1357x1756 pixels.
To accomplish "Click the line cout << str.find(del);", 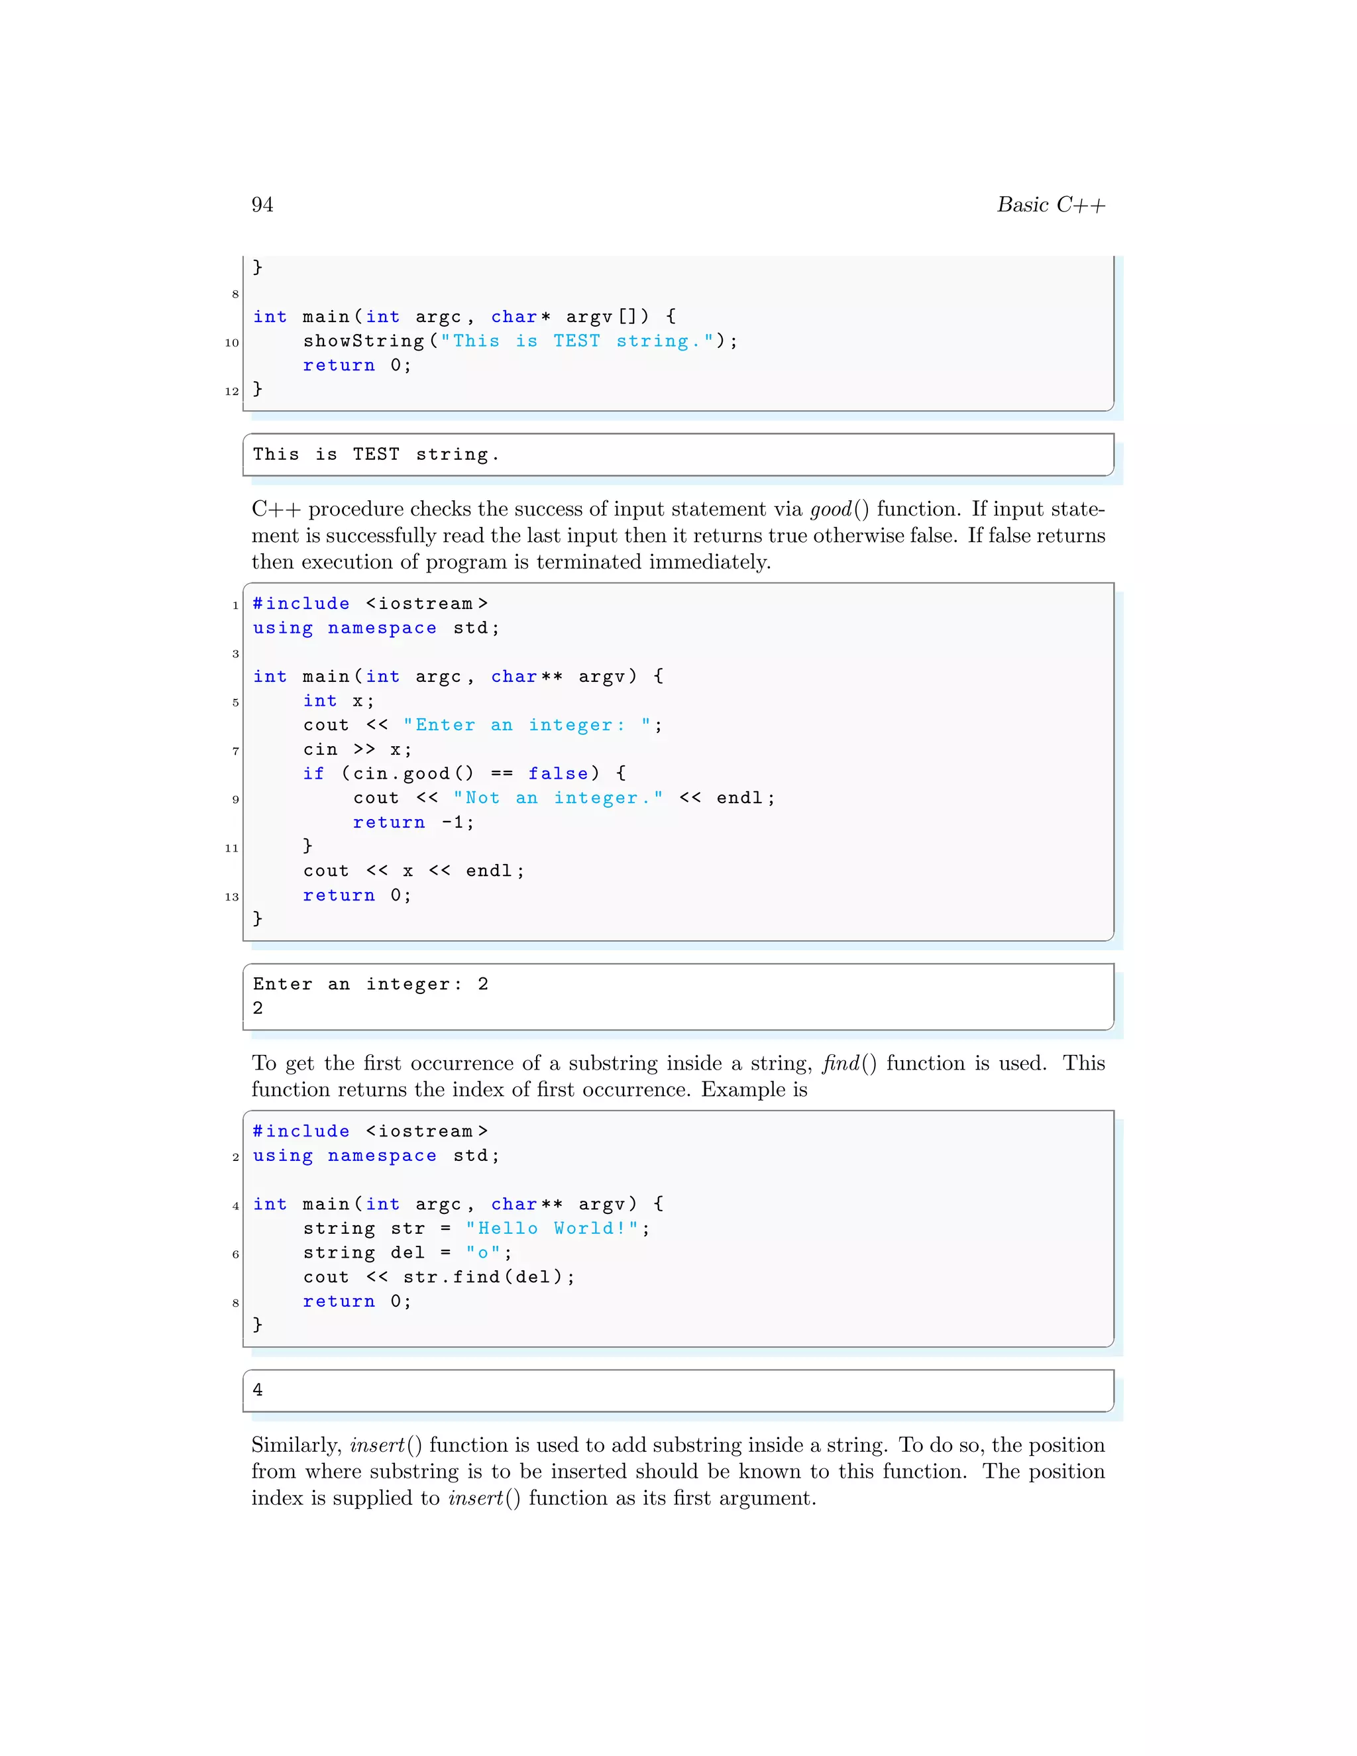I will pyautogui.click(x=439, y=1278).
